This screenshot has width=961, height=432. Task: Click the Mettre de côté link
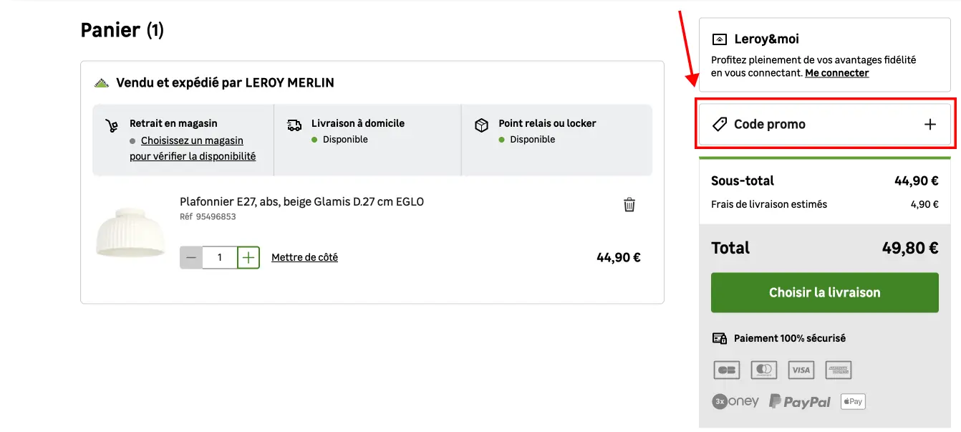coord(304,256)
